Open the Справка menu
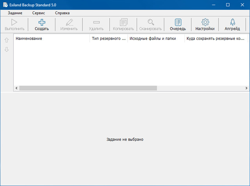The image size is (250, 186). click(x=62, y=13)
